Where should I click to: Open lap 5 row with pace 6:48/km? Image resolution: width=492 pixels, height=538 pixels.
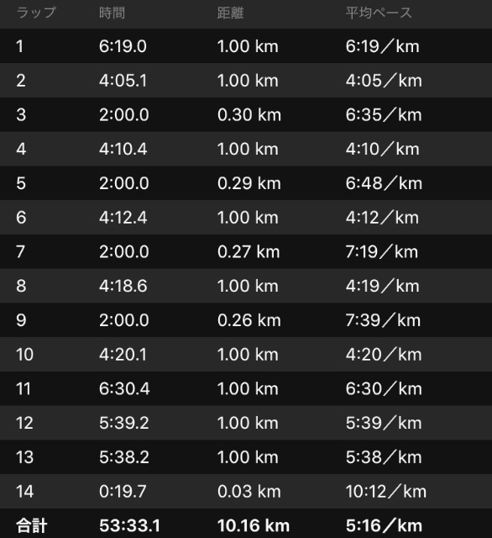(x=246, y=183)
